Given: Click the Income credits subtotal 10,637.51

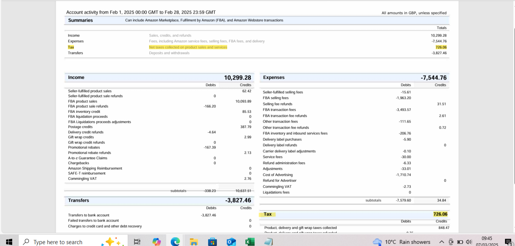Looking at the screenshot, I should coord(244,191).
